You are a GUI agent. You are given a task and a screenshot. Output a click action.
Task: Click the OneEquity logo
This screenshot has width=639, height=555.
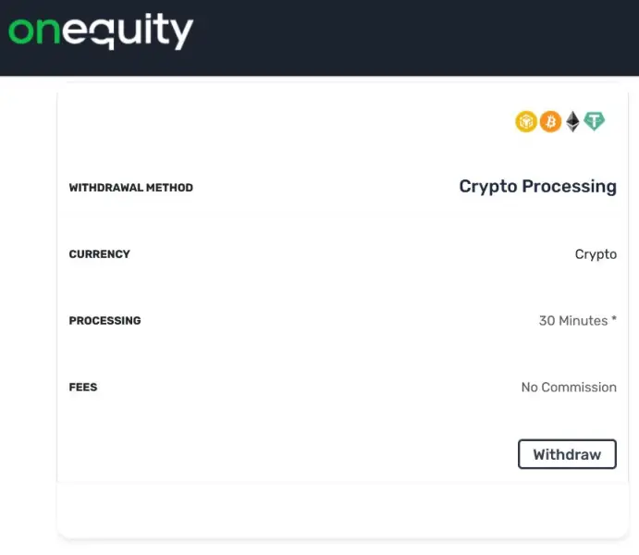point(101,31)
